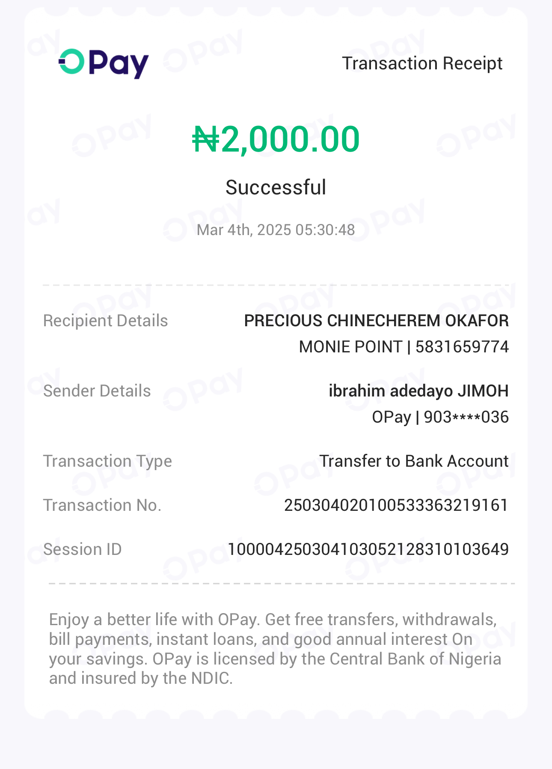Click the Transaction Receipt heading
The image size is (552, 769).
(422, 63)
